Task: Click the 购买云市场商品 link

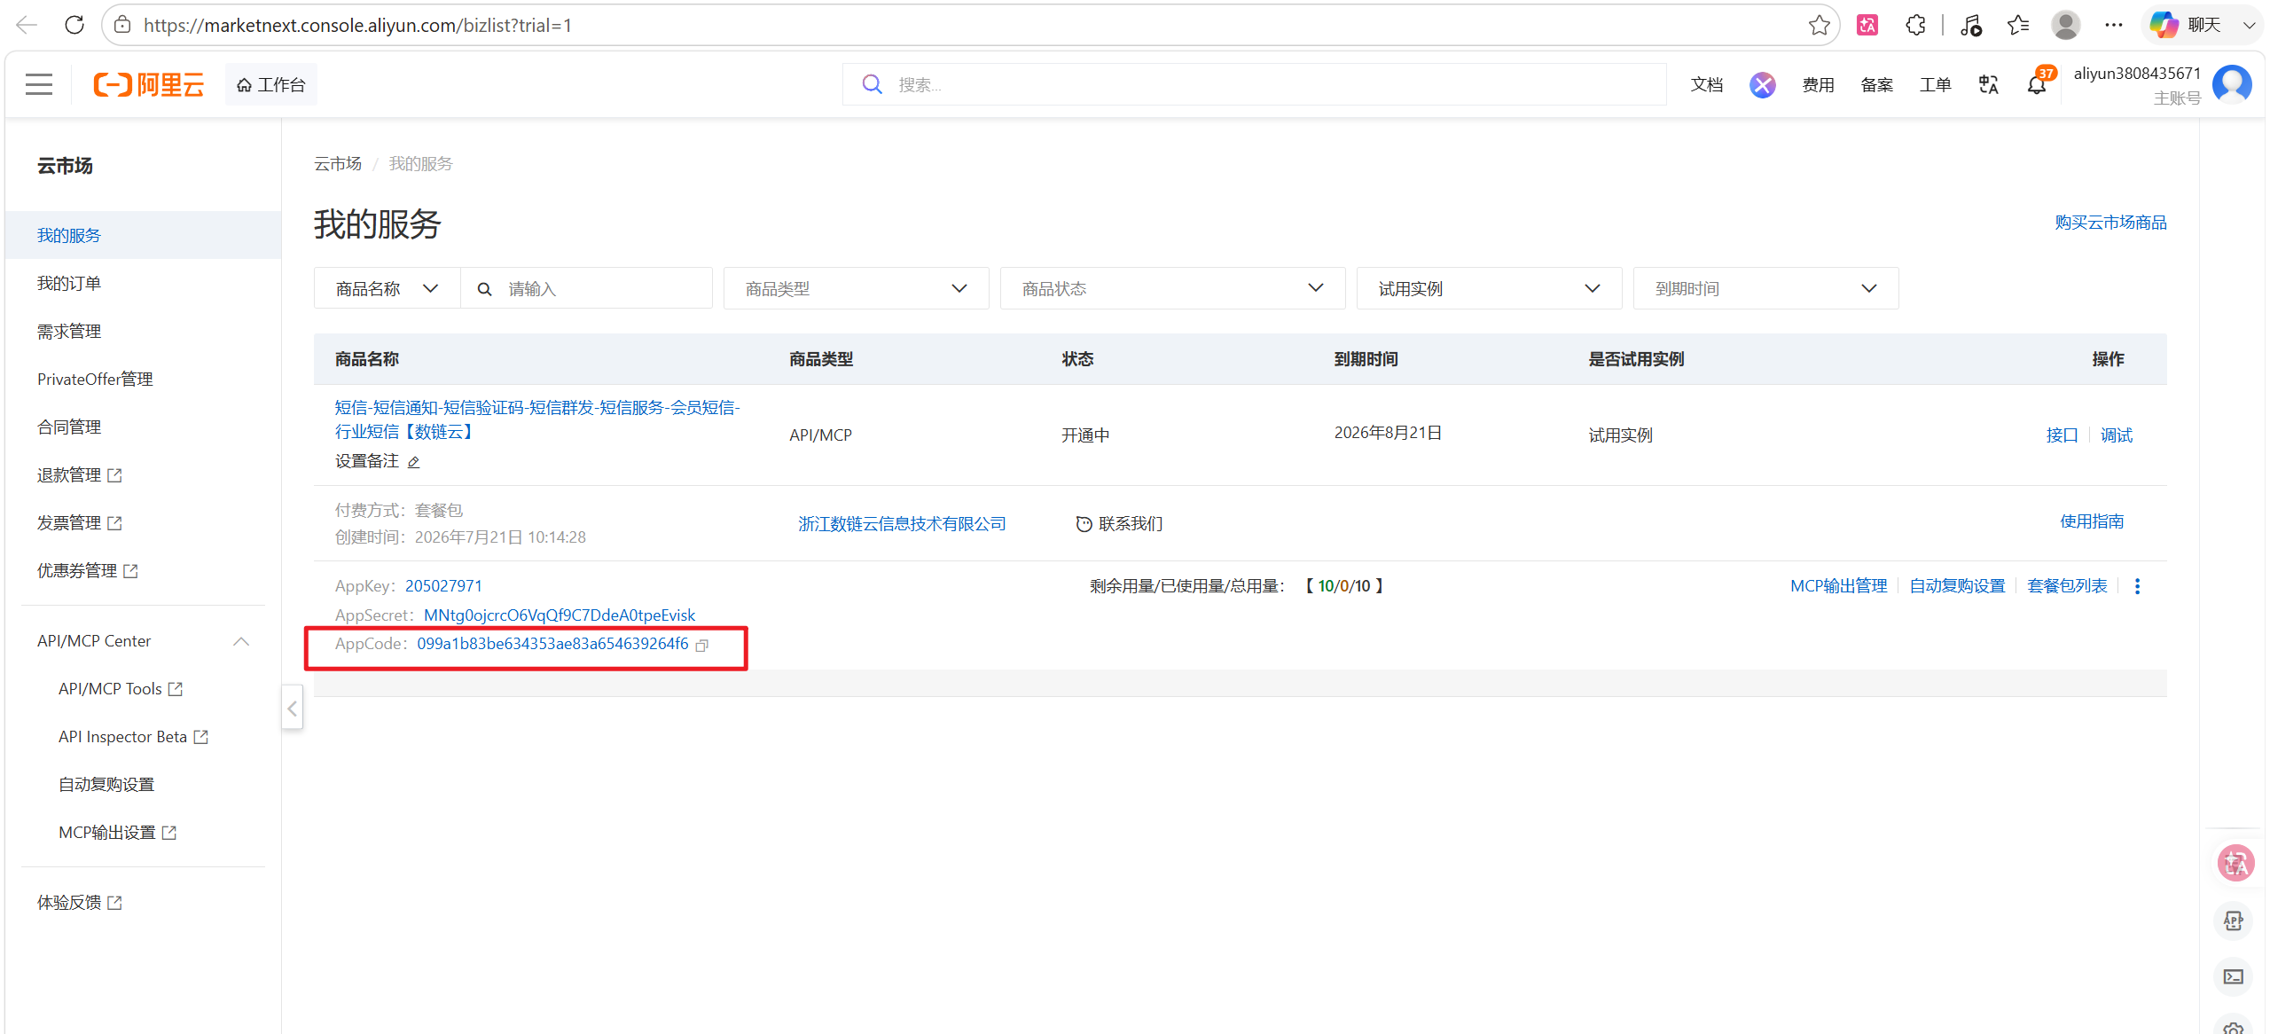Action: point(2110,223)
